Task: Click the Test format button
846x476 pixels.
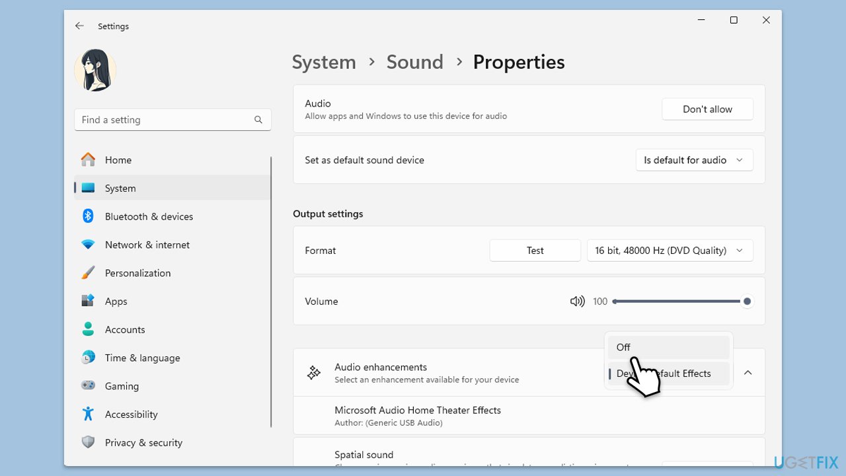Action: point(535,251)
